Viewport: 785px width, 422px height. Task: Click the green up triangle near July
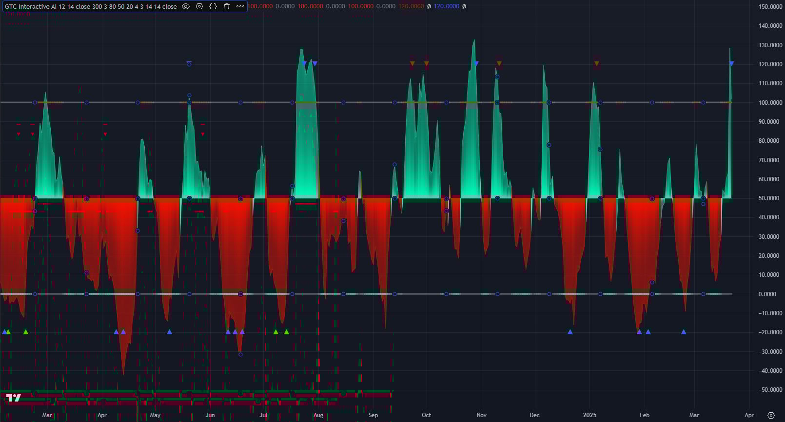(276, 332)
